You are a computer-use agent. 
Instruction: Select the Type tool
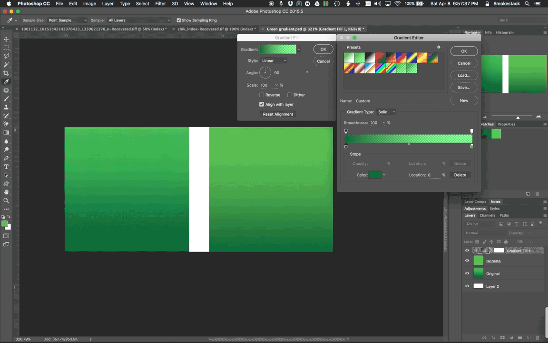pos(6,167)
